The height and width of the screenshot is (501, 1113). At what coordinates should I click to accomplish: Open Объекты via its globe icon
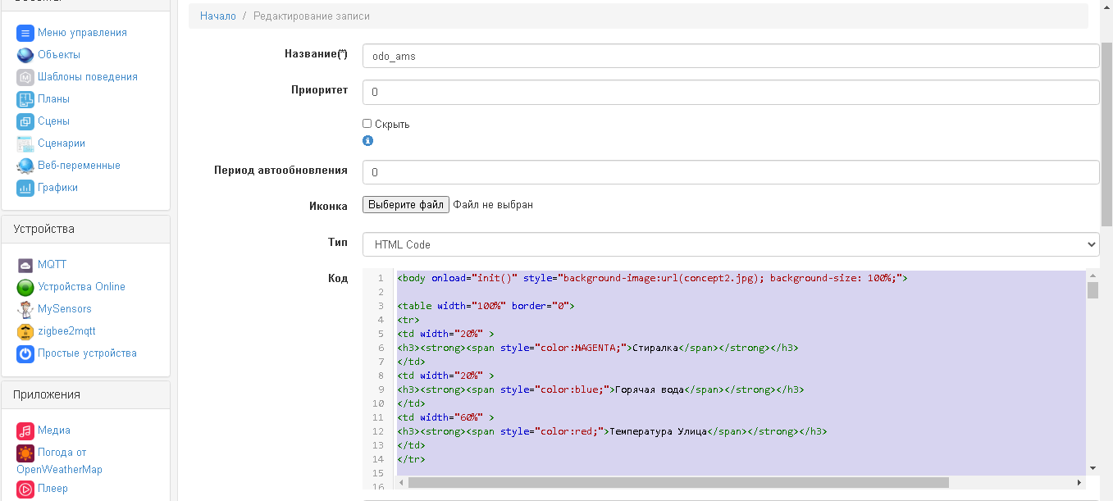click(25, 55)
